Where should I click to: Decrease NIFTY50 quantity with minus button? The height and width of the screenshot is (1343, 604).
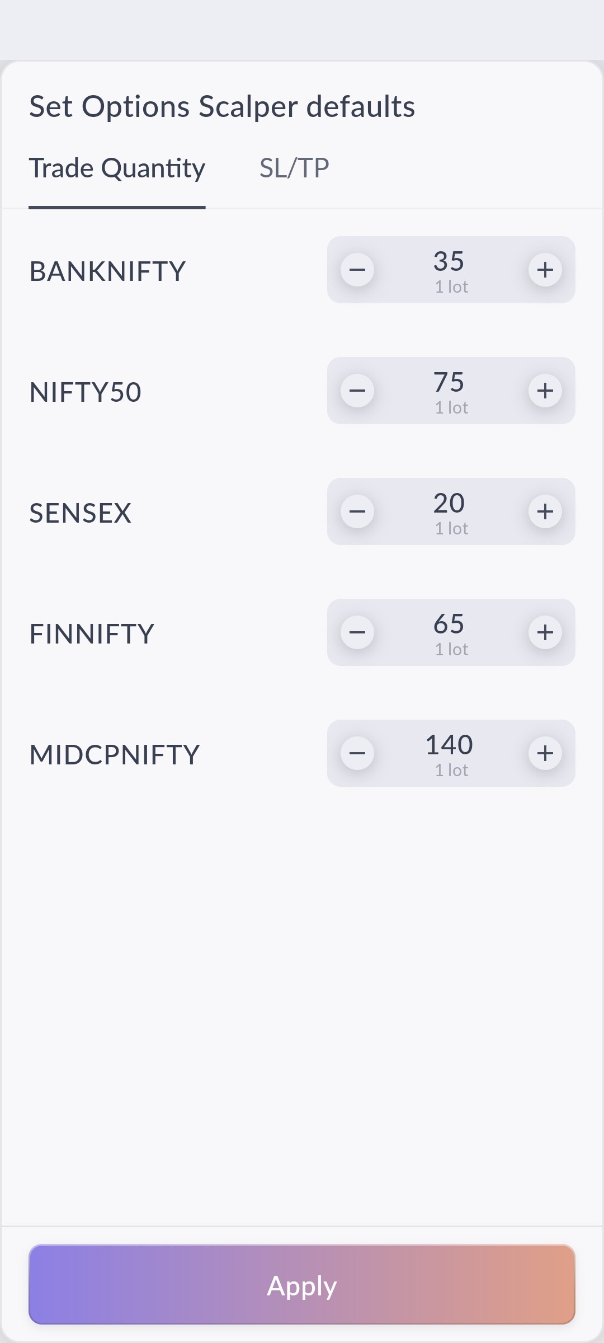tap(357, 391)
